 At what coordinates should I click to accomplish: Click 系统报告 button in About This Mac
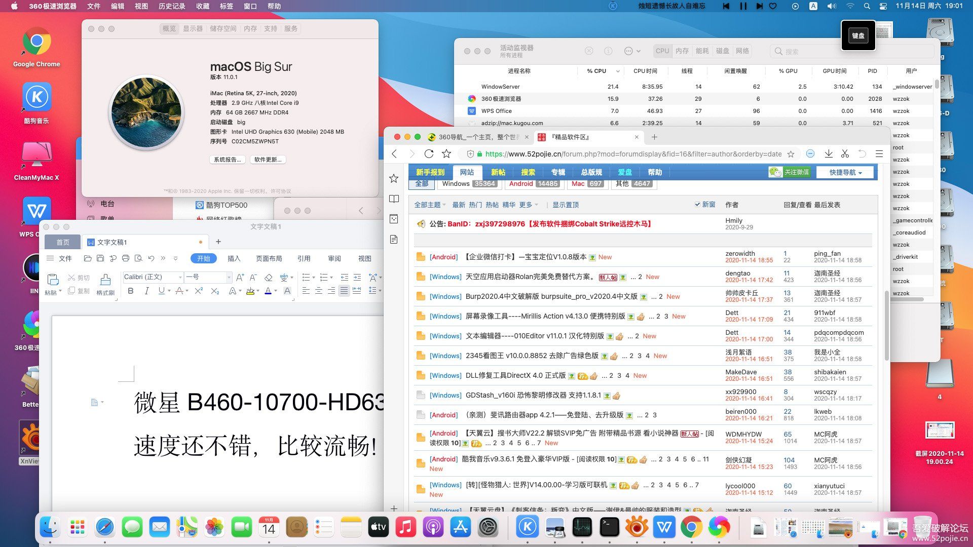pyautogui.click(x=228, y=160)
